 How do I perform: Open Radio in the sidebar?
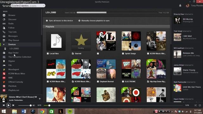click(x=11, y=23)
